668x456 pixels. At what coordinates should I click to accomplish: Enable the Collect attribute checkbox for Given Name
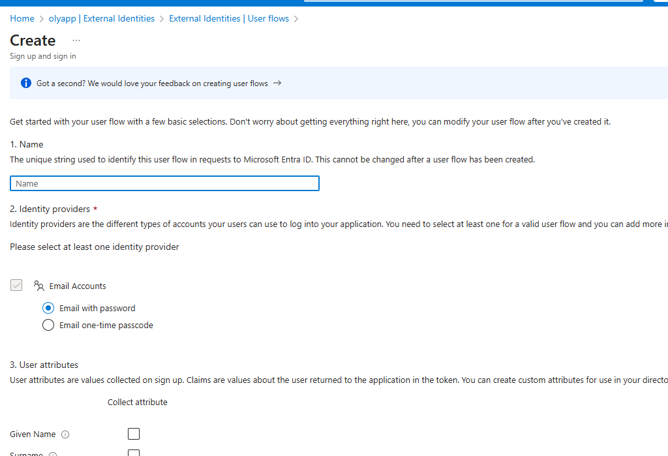[134, 433]
